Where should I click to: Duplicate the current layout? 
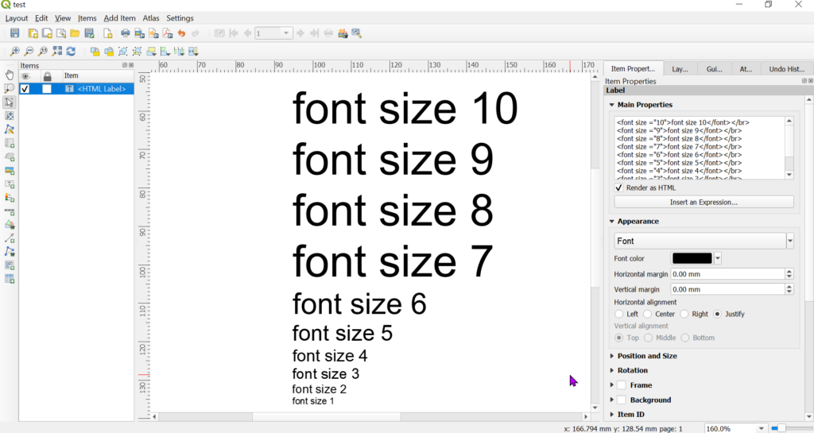47,33
